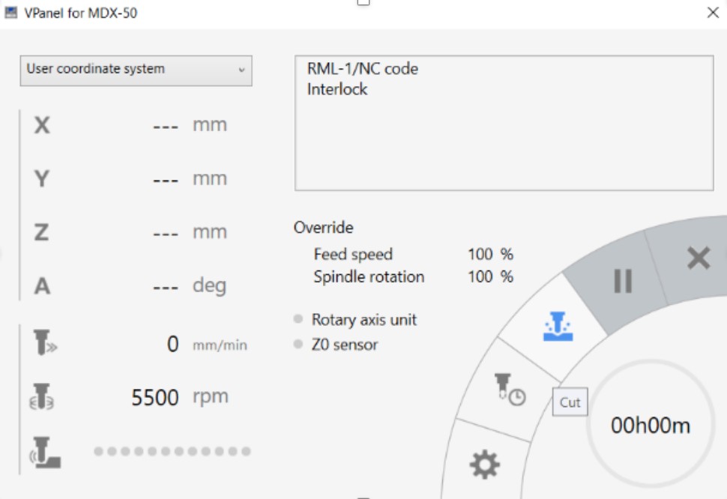
Task: Click the spindle load dot meter
Action: [x=172, y=452]
